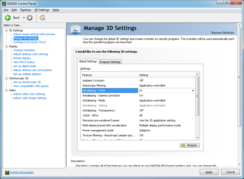Click the Apply button
Screen dimensions: 244x179
click(209, 172)
